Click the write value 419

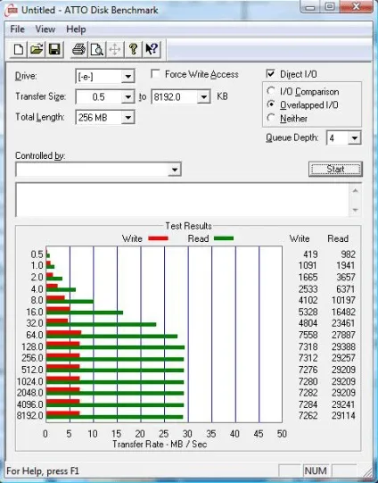tap(310, 254)
